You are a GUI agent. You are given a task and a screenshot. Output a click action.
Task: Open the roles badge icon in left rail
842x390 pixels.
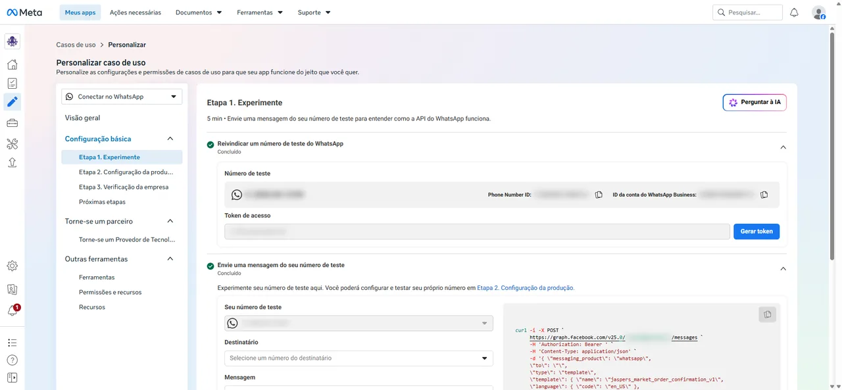coord(12,289)
